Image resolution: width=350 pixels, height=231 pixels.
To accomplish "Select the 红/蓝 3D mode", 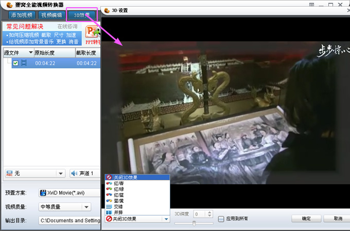I will coord(137,195).
